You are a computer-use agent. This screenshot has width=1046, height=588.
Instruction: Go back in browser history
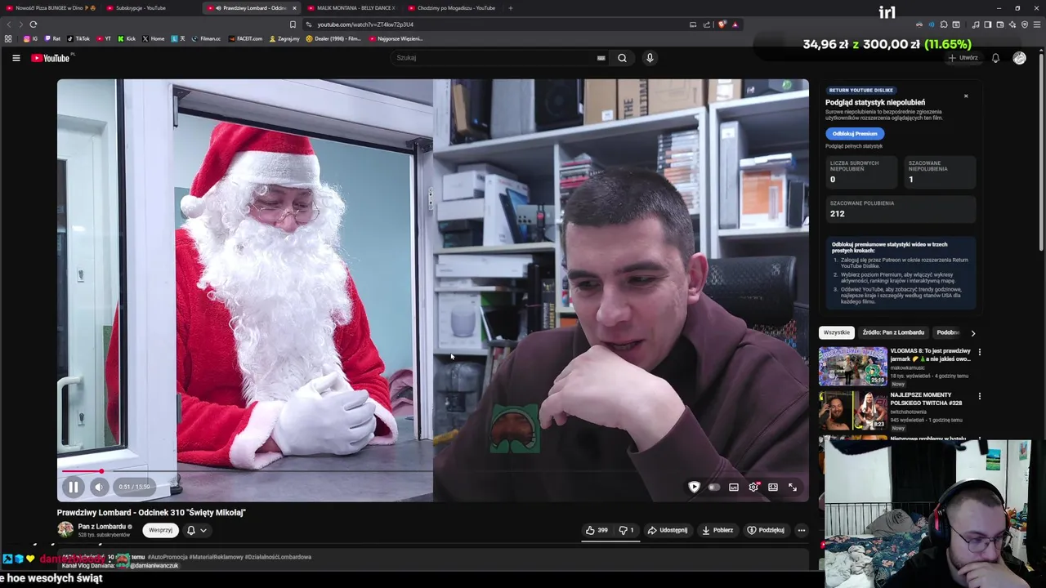pos(9,24)
